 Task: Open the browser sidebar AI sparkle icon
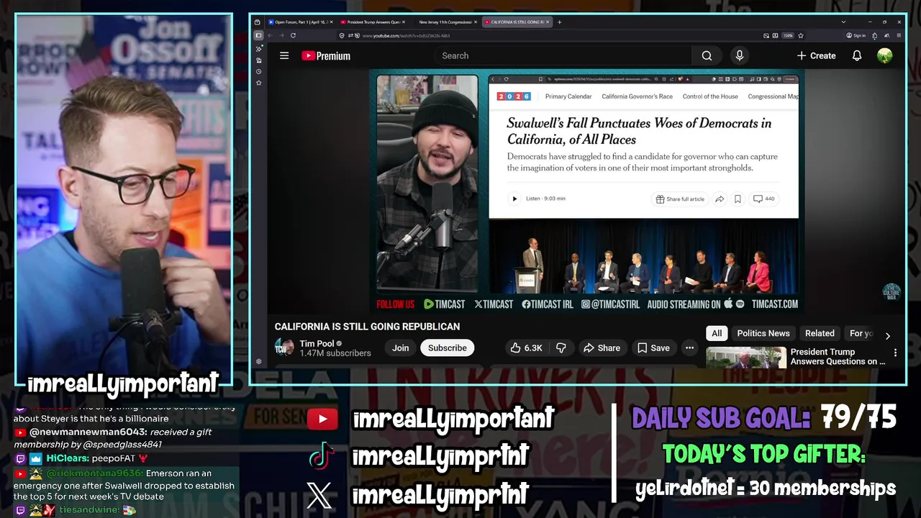[259, 49]
